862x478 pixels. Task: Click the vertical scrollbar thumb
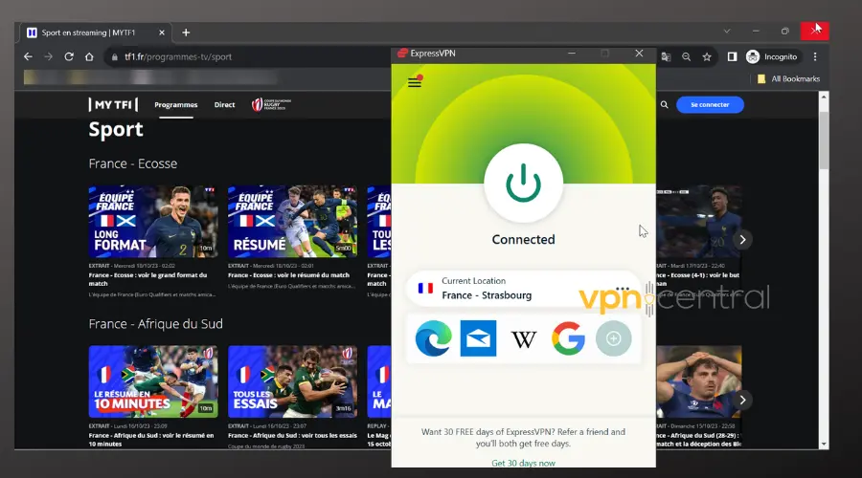[824, 140]
